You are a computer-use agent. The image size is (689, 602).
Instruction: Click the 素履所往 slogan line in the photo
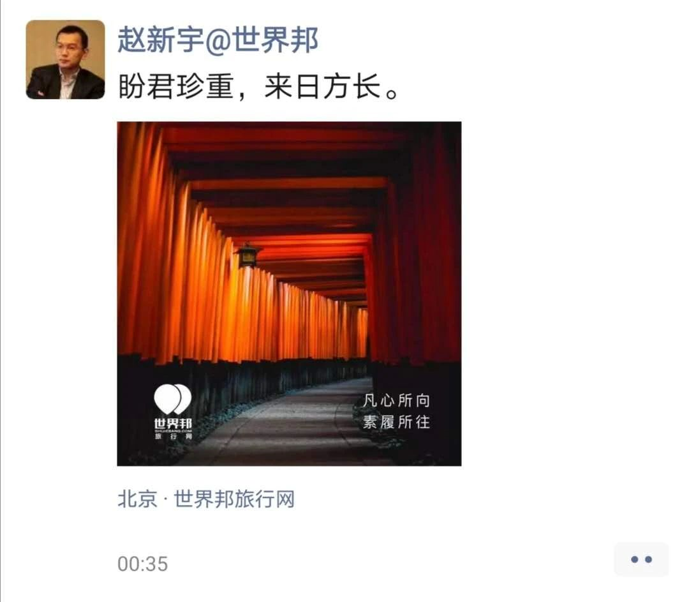396,422
